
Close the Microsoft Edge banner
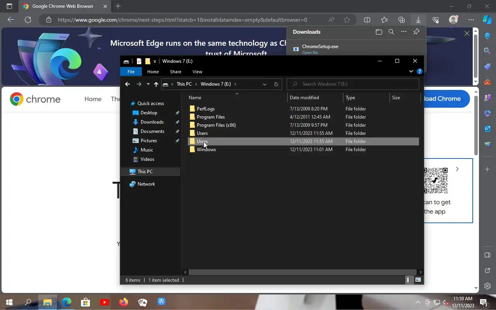pyautogui.click(x=467, y=33)
